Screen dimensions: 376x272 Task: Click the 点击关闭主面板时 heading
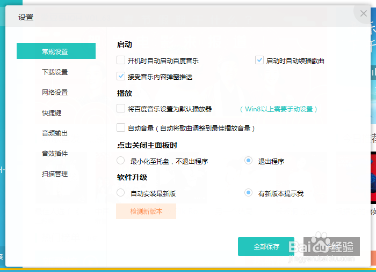pyautogui.click(x=147, y=145)
